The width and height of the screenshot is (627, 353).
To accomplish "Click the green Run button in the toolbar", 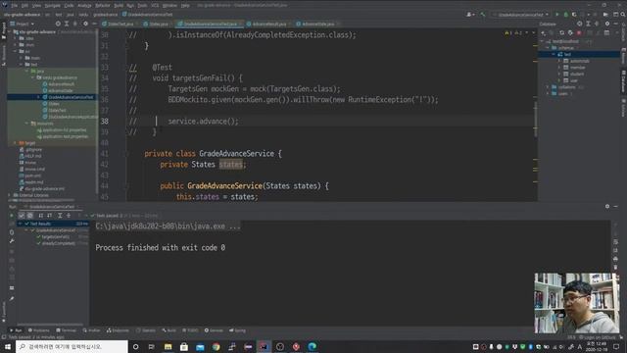I will pyautogui.click(x=557, y=15).
